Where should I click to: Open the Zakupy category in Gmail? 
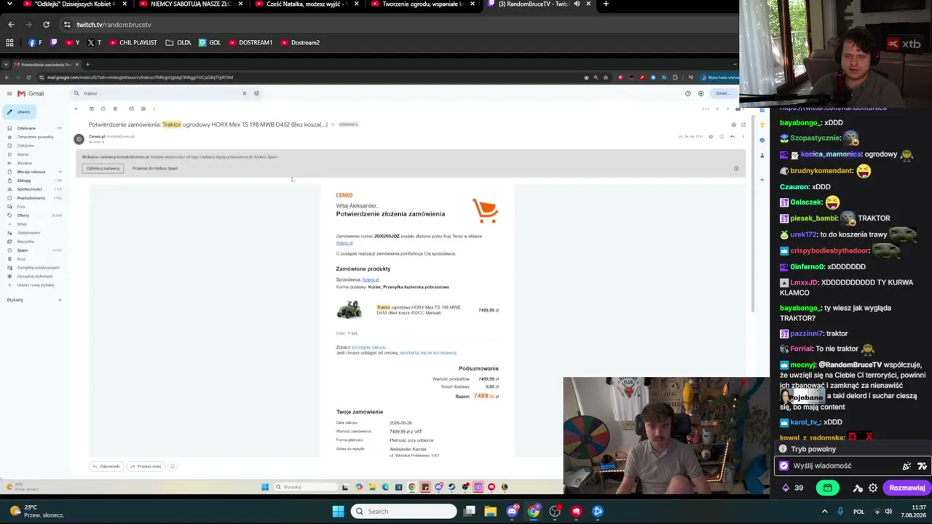[24, 180]
